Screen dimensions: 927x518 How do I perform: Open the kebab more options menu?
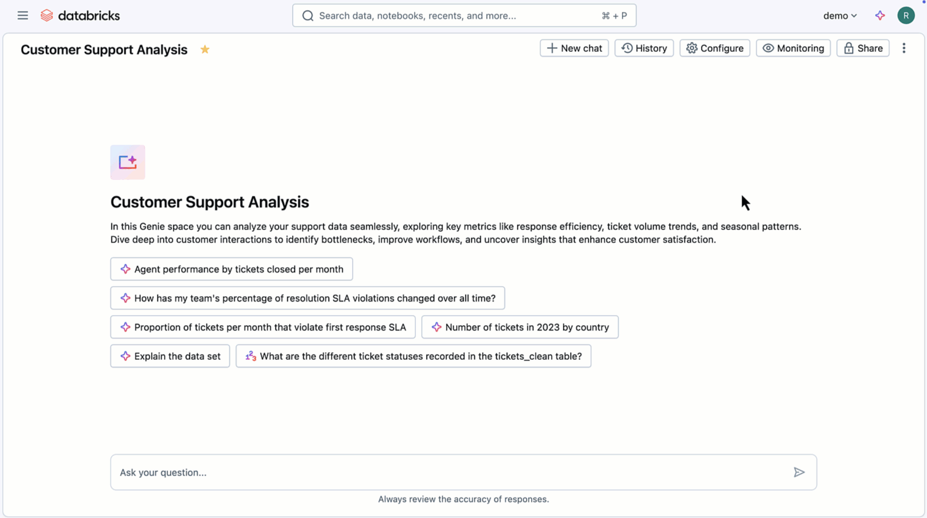pos(903,48)
